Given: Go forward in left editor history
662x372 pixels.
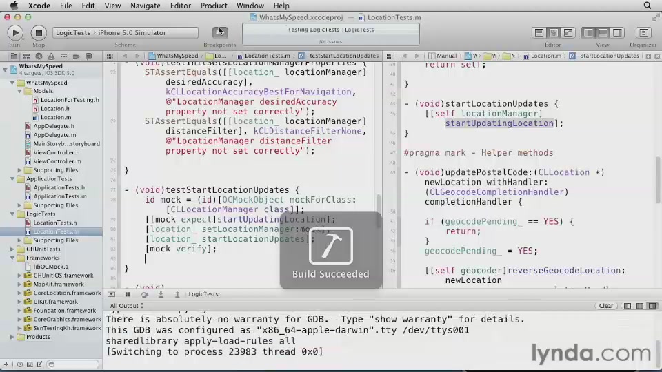Looking at the screenshot, I should (x=137, y=56).
